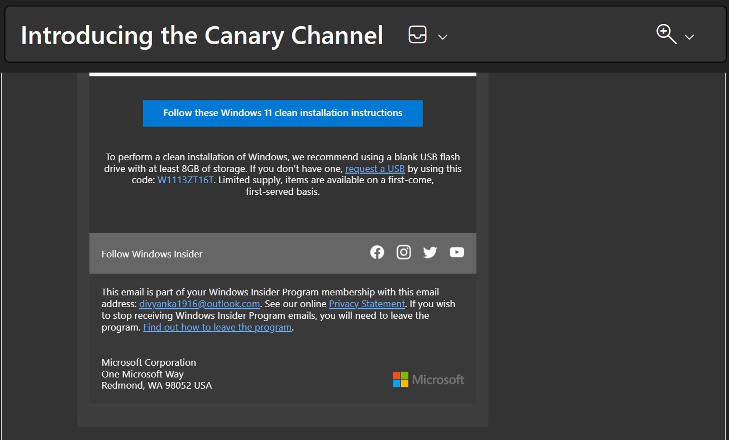The width and height of the screenshot is (729, 440).
Task: Click the W1113ZT16T code link
Action: 185,180
